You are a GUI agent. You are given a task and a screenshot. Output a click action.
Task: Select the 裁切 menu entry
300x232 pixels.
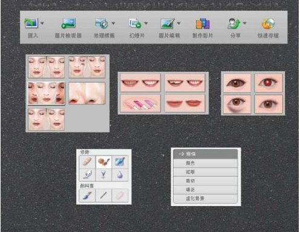[x=206, y=181]
